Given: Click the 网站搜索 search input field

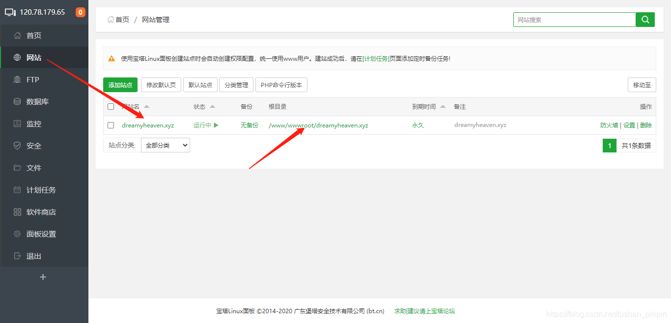Looking at the screenshot, I should [x=574, y=19].
